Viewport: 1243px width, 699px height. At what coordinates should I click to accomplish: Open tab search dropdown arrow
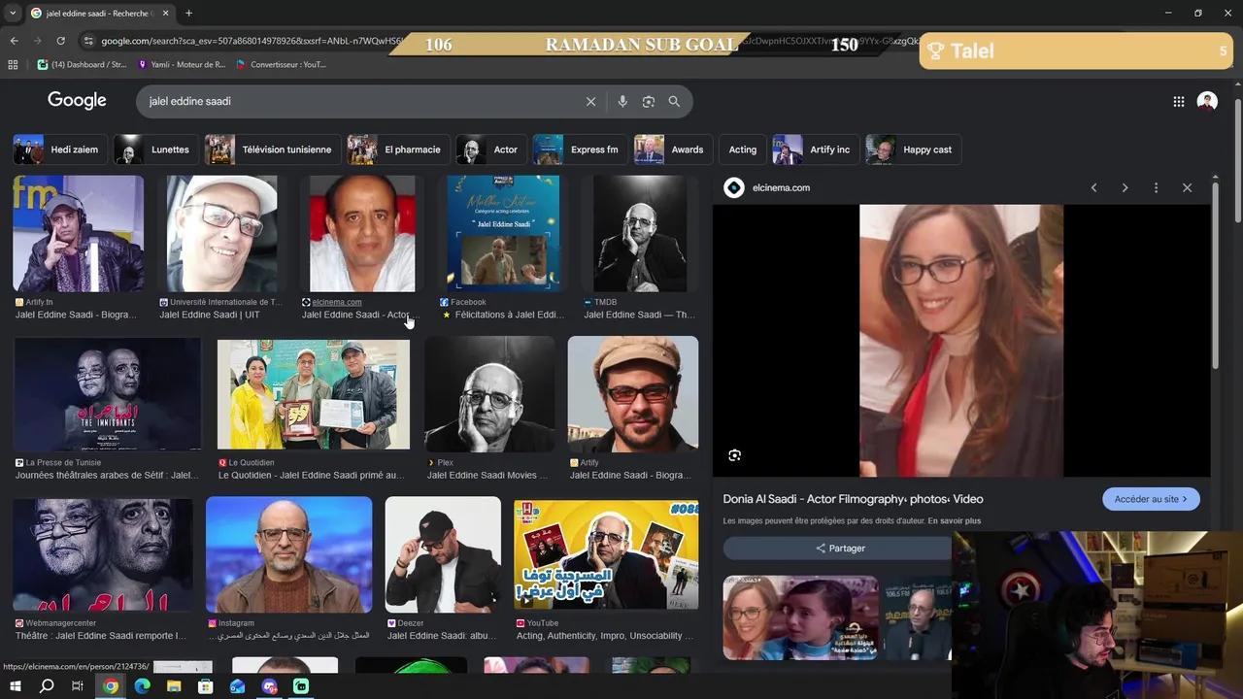12,13
